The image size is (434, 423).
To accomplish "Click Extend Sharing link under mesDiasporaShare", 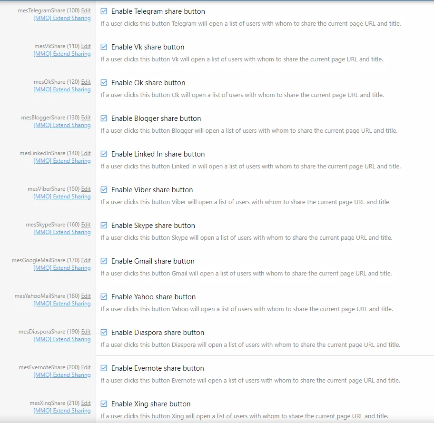I will pyautogui.click(x=62, y=339).
